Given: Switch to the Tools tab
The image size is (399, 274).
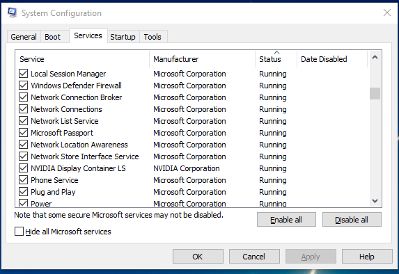Looking at the screenshot, I should coord(152,37).
